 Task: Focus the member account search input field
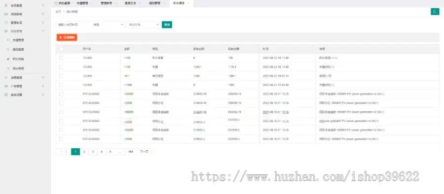click(73, 25)
